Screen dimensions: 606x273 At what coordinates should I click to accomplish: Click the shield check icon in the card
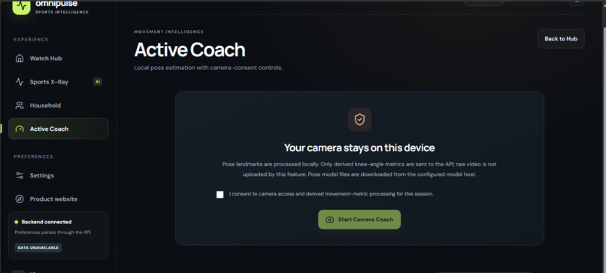[359, 120]
